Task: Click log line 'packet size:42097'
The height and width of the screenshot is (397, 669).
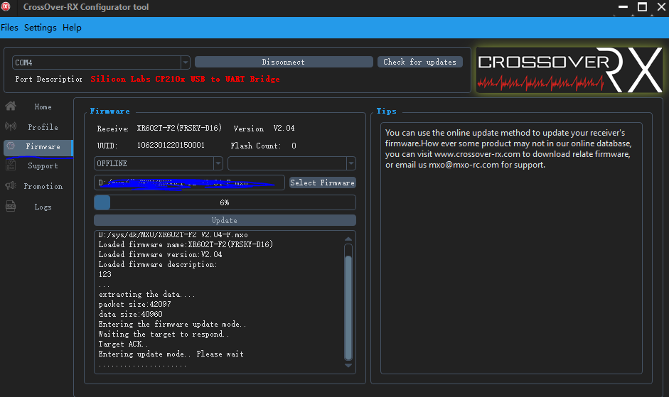Action: pyautogui.click(x=135, y=304)
